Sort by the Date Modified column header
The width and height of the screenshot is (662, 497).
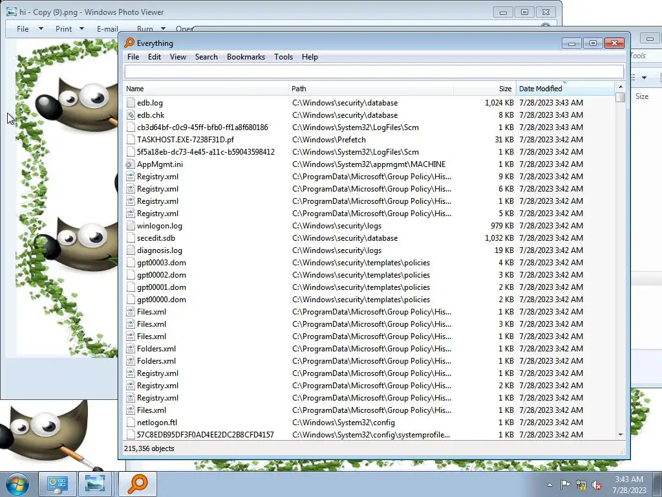tap(565, 89)
